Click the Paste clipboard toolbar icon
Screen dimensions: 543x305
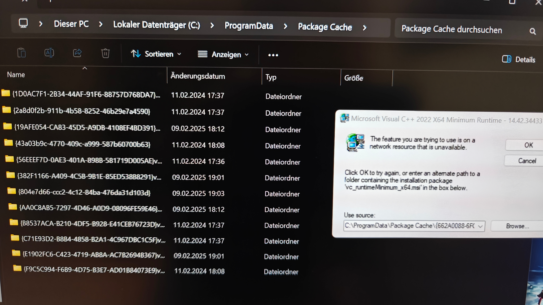(21, 53)
